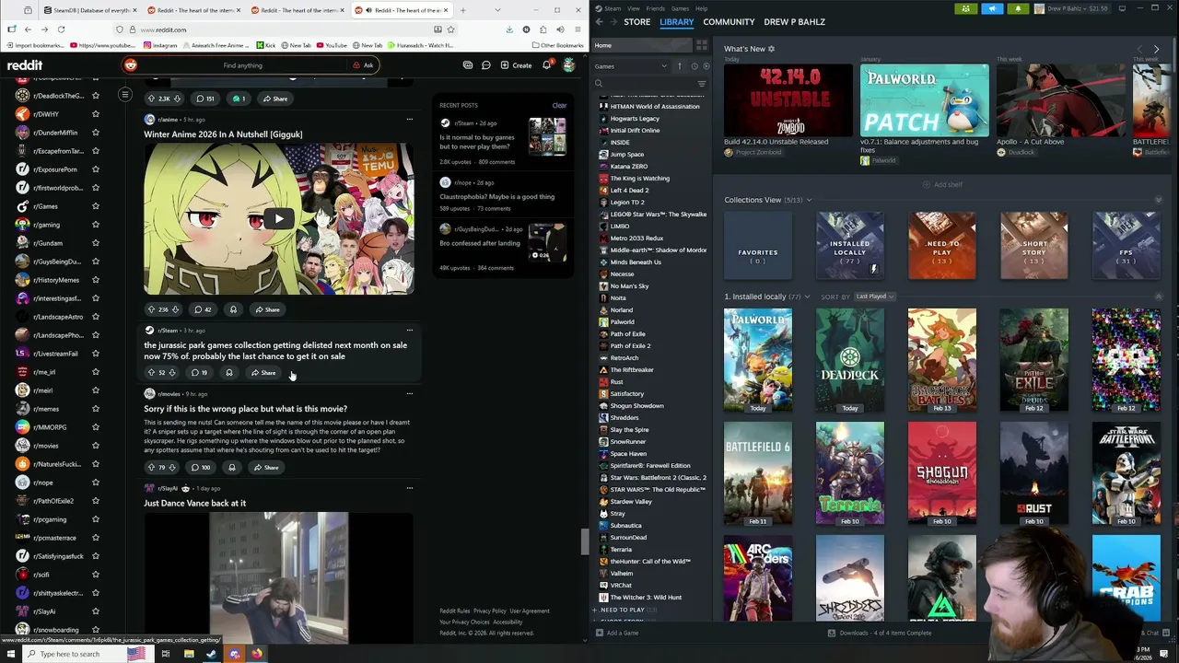Screen dimensions: 1179x663
Task: Toggle the favorite star for r/pcgaming
Action: pos(95,519)
